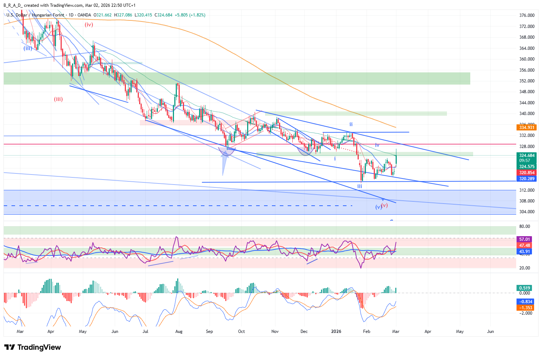Select the blue ii wave label

pyautogui.click(x=351, y=124)
